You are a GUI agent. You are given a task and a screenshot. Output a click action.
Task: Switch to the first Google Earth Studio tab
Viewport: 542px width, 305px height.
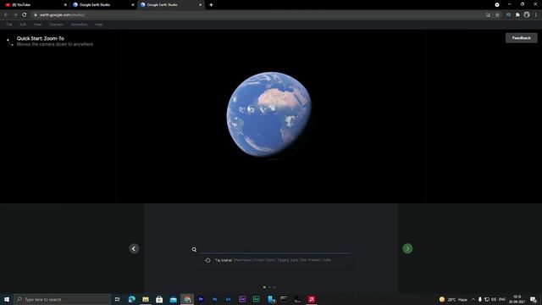(102, 5)
